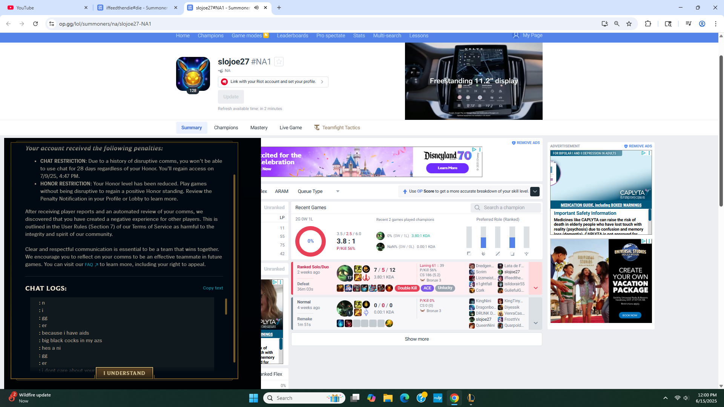
Task: Click the Double Kill badge
Action: tap(407, 288)
